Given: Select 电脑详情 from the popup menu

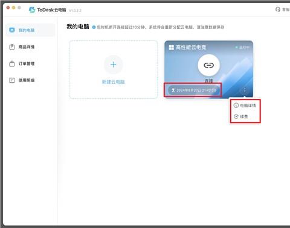Looking at the screenshot, I should [245, 106].
